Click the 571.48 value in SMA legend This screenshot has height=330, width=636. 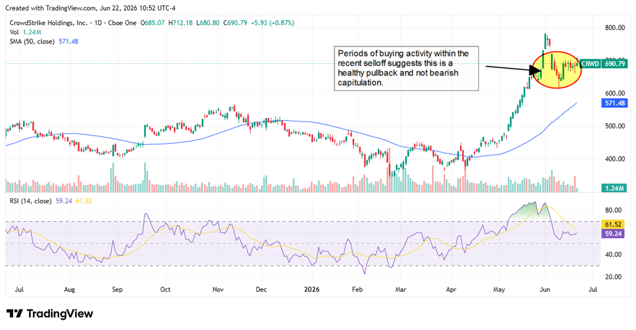tap(68, 41)
